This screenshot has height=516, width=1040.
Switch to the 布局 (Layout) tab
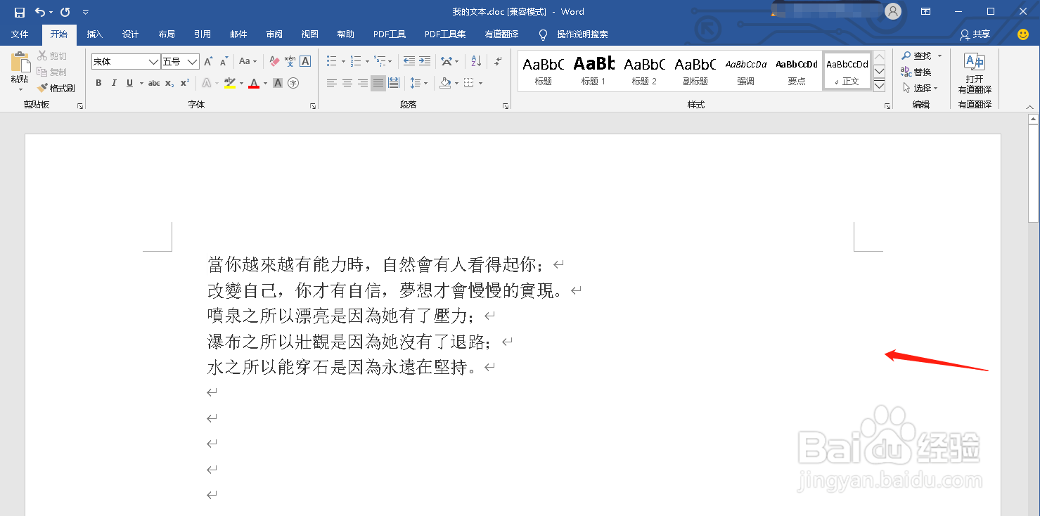(x=167, y=34)
